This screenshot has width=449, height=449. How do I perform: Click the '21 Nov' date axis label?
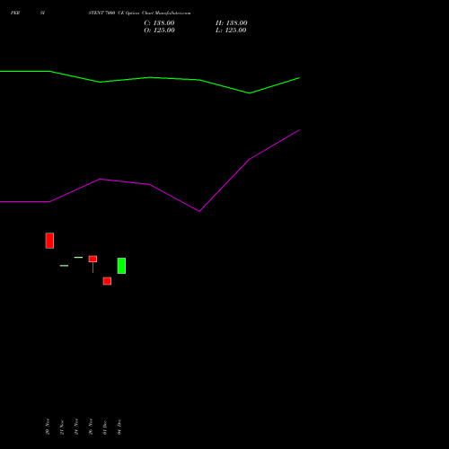(62, 427)
